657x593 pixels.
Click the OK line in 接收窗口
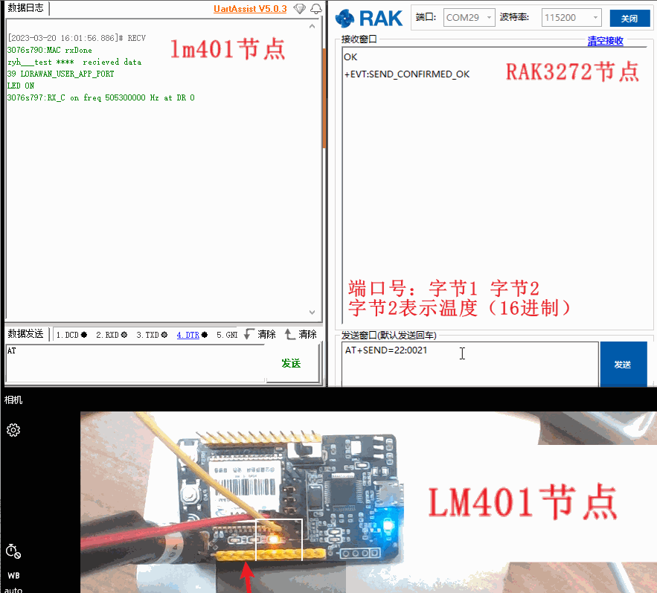(350, 57)
